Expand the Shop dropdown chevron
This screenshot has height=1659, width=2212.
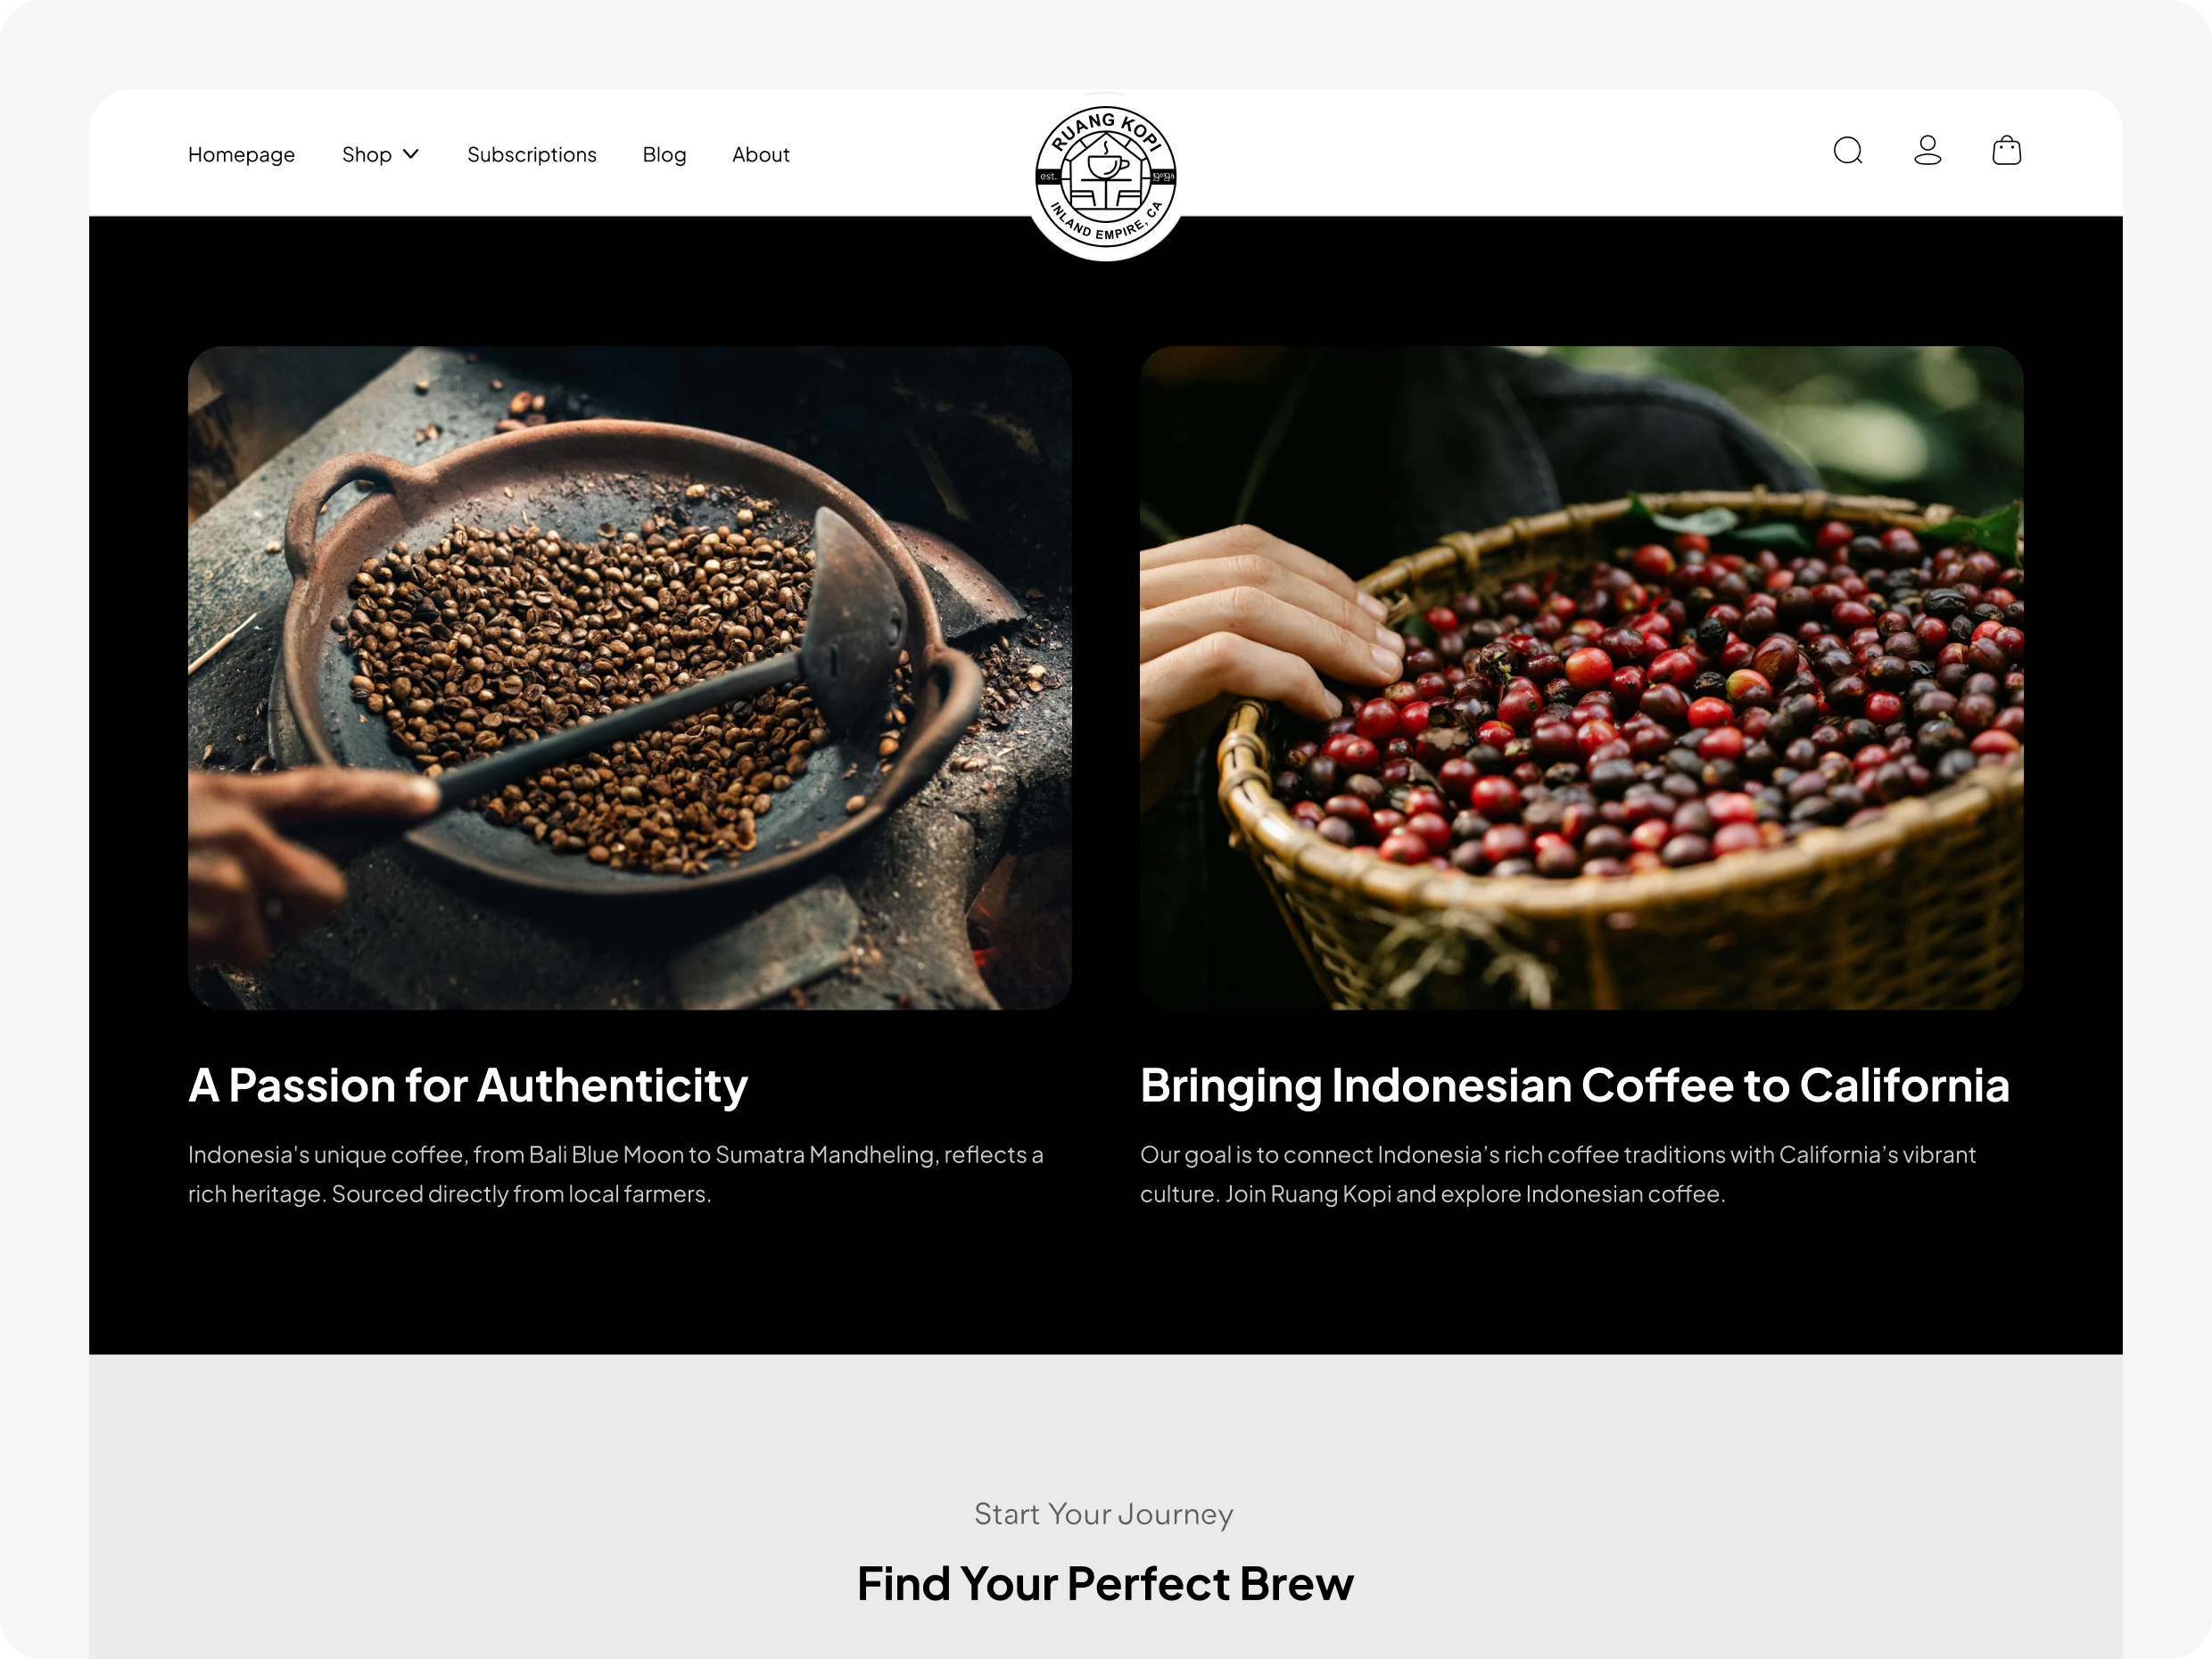(411, 154)
